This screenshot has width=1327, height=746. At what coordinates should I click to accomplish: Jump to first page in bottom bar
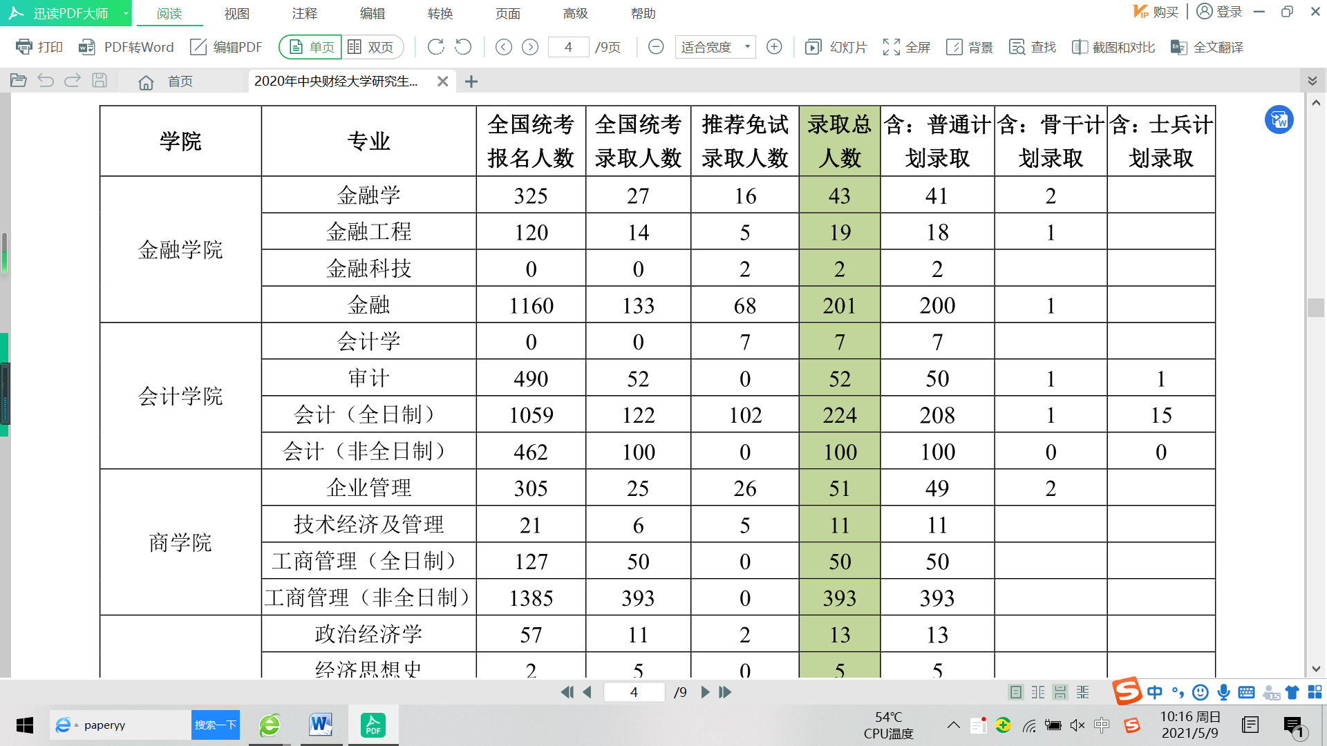(567, 692)
